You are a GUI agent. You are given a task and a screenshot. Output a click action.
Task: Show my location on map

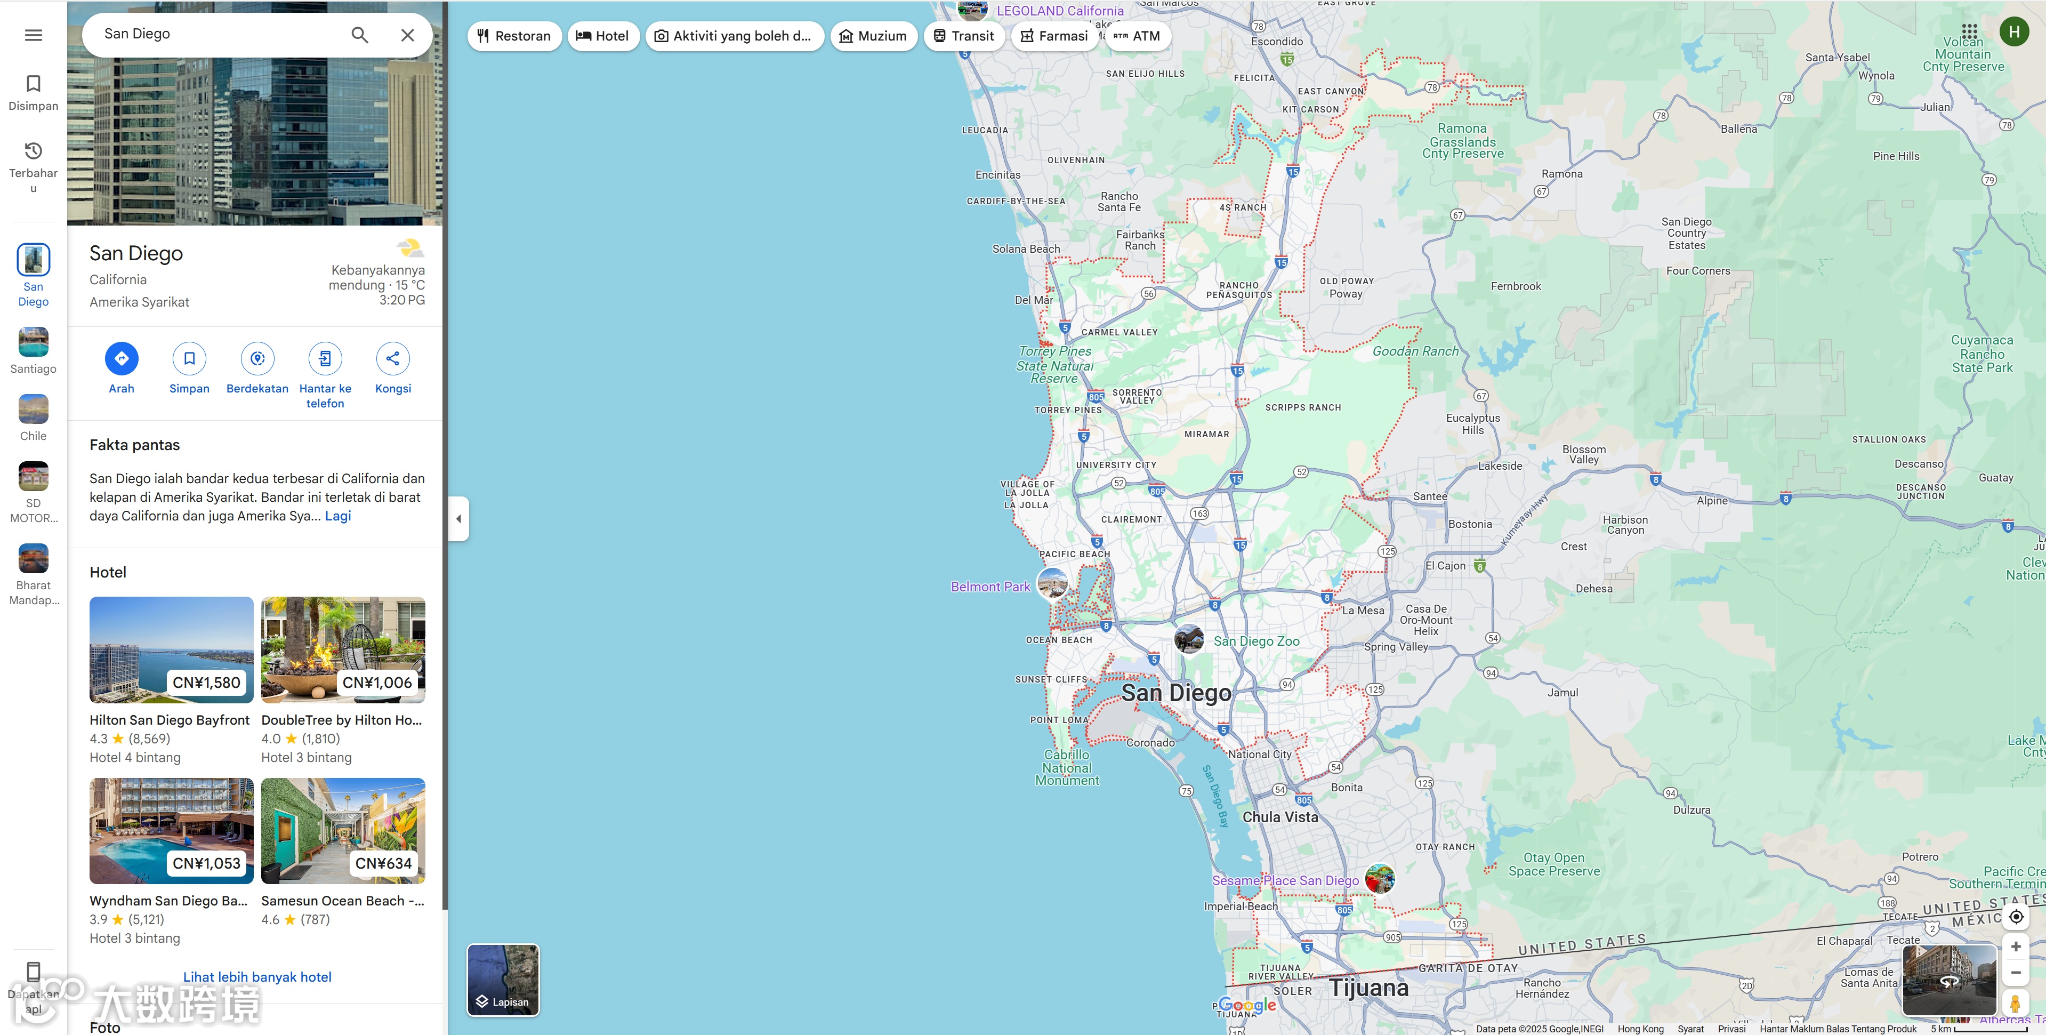[x=2016, y=917]
